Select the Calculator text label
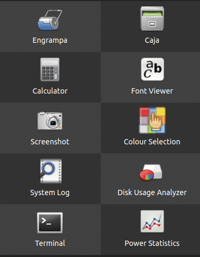Image resolution: width=200 pixels, height=257 pixels. coord(50,91)
